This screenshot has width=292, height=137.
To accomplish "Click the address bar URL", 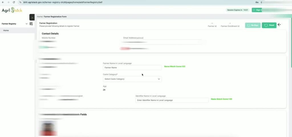I will pyautogui.click(x=63, y=2).
